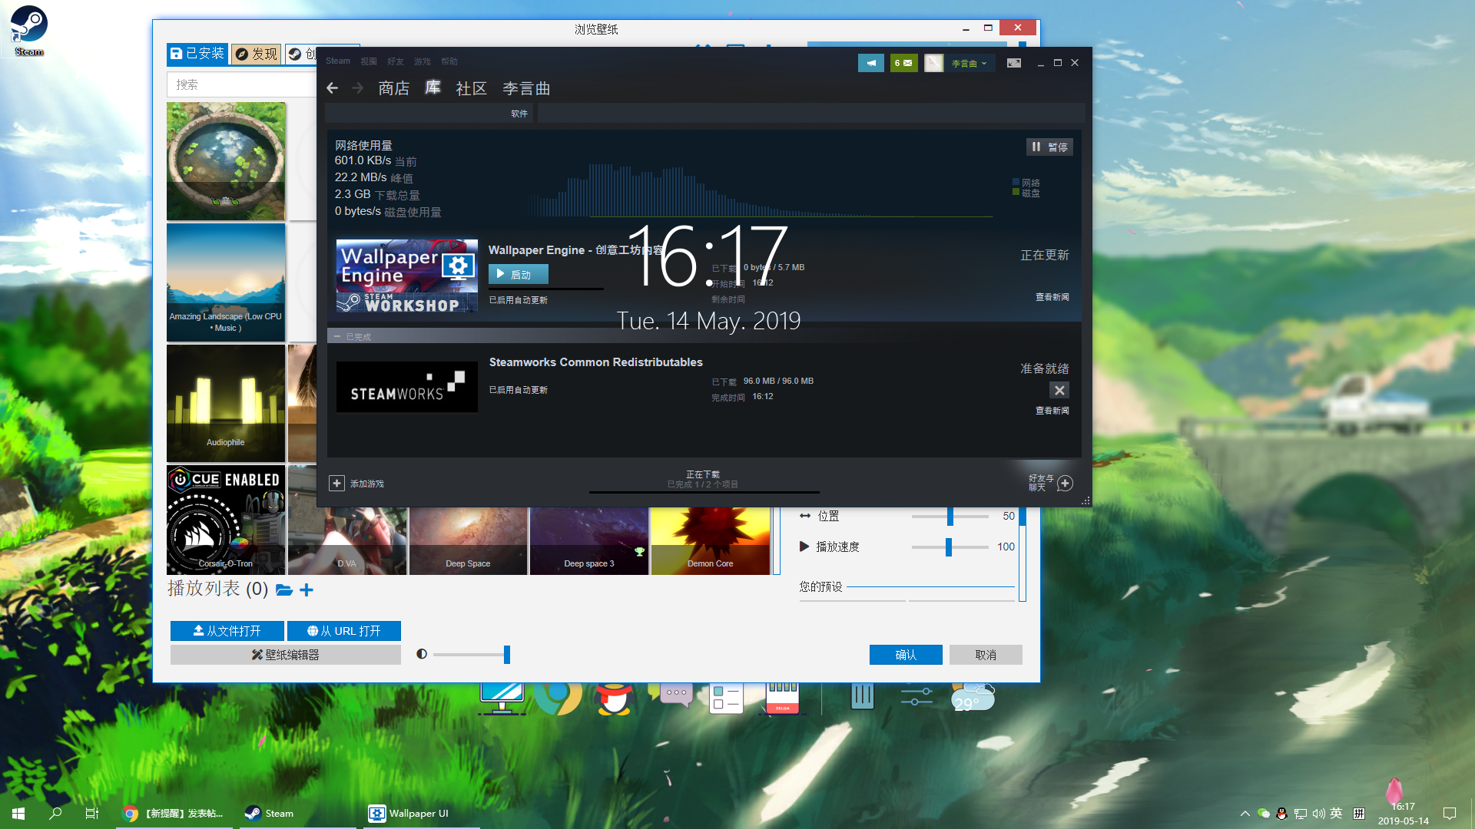Image resolution: width=1475 pixels, height=829 pixels.
Task: Switch to the 发现 discover tab
Action: (256, 54)
